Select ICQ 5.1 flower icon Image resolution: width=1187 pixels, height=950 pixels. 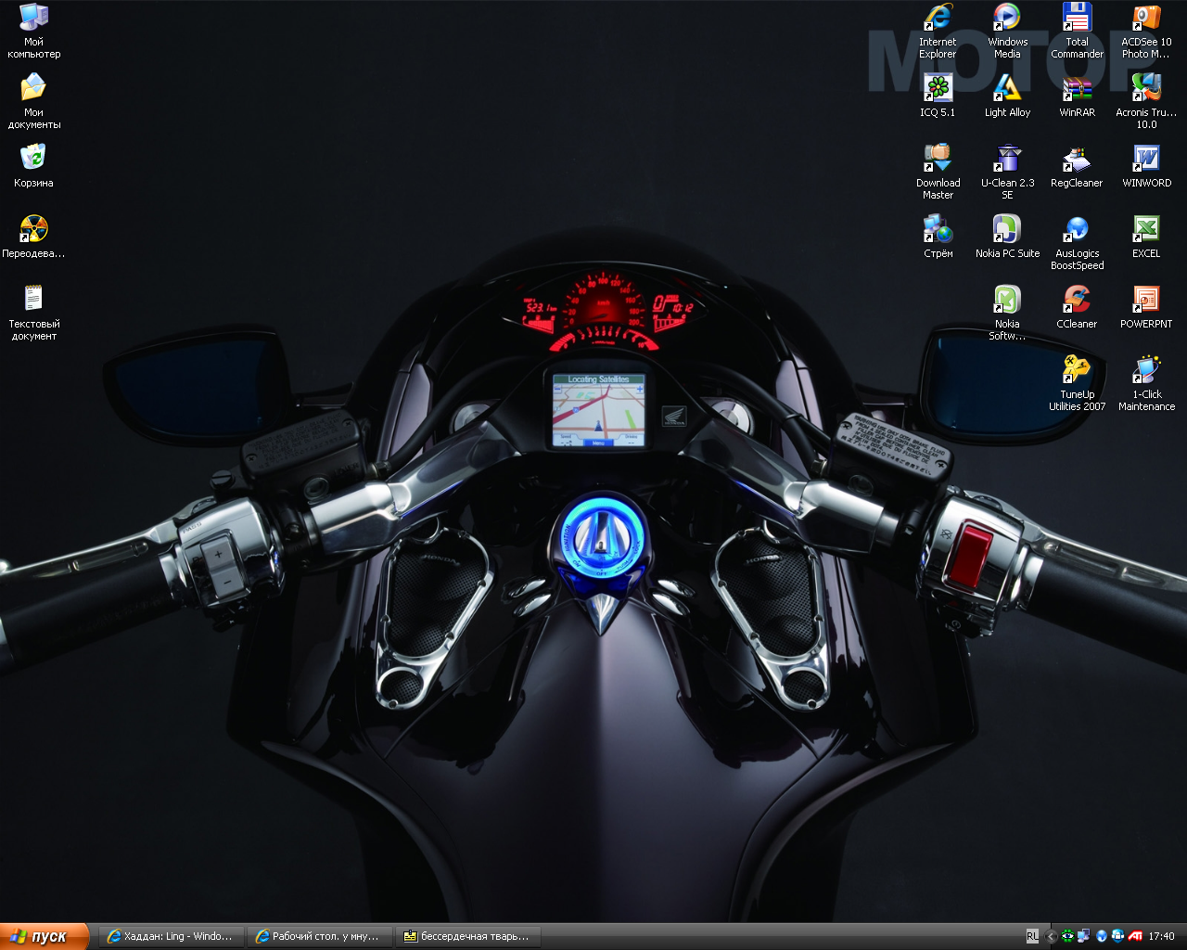(938, 88)
